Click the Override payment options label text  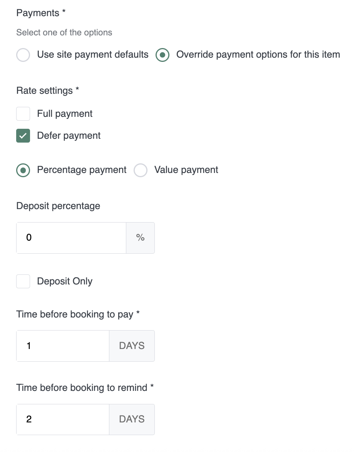[258, 55]
